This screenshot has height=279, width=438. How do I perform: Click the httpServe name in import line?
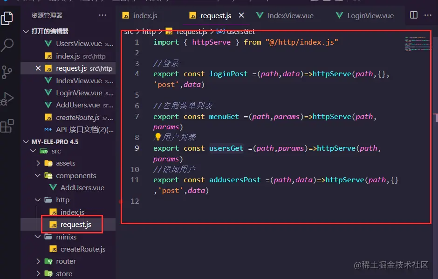[211, 42]
